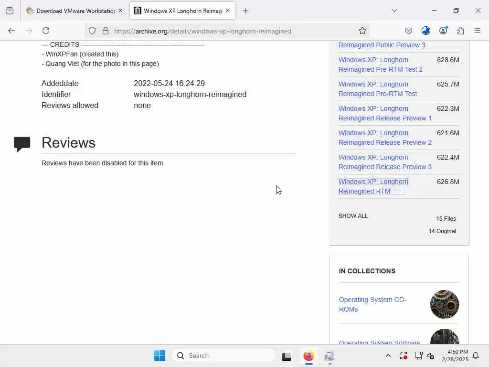The width and height of the screenshot is (489, 367).
Task: Show hidden system tray icons
Action: pyautogui.click(x=388, y=356)
